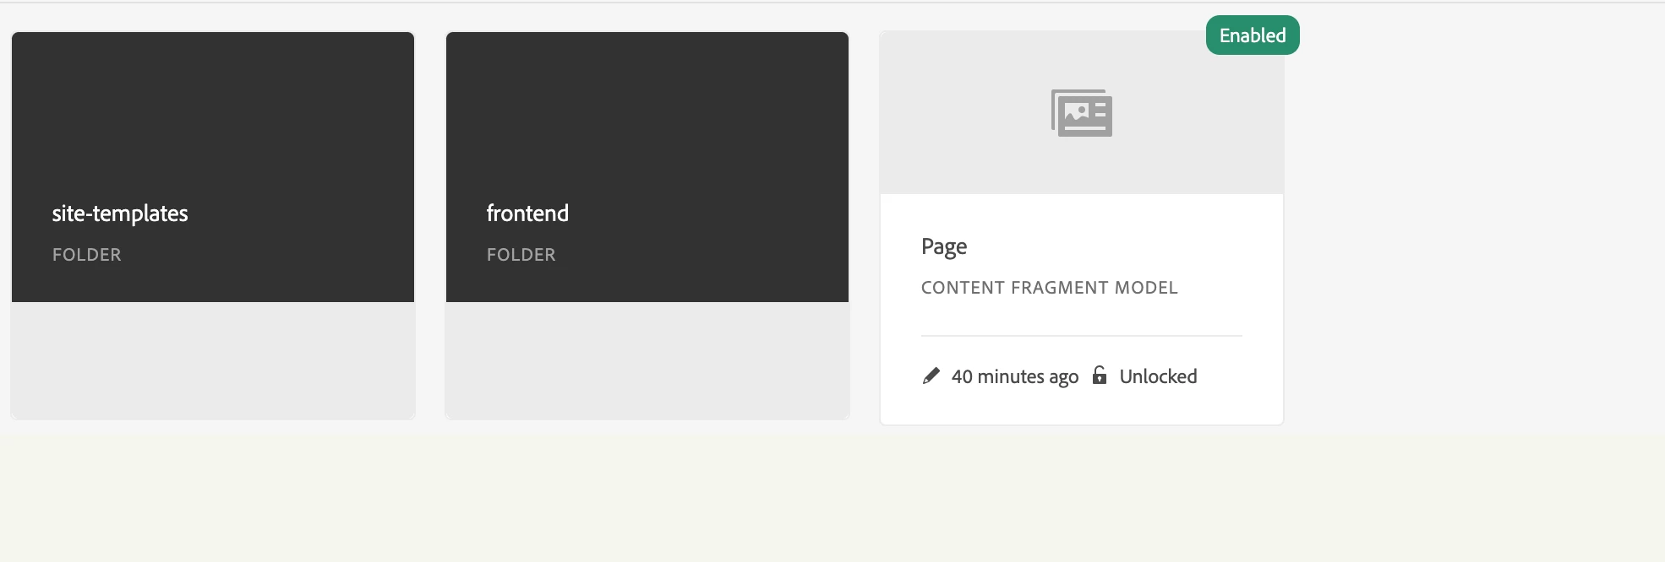Click the pencil edit icon
This screenshot has height=562, width=1665.
[x=931, y=376]
